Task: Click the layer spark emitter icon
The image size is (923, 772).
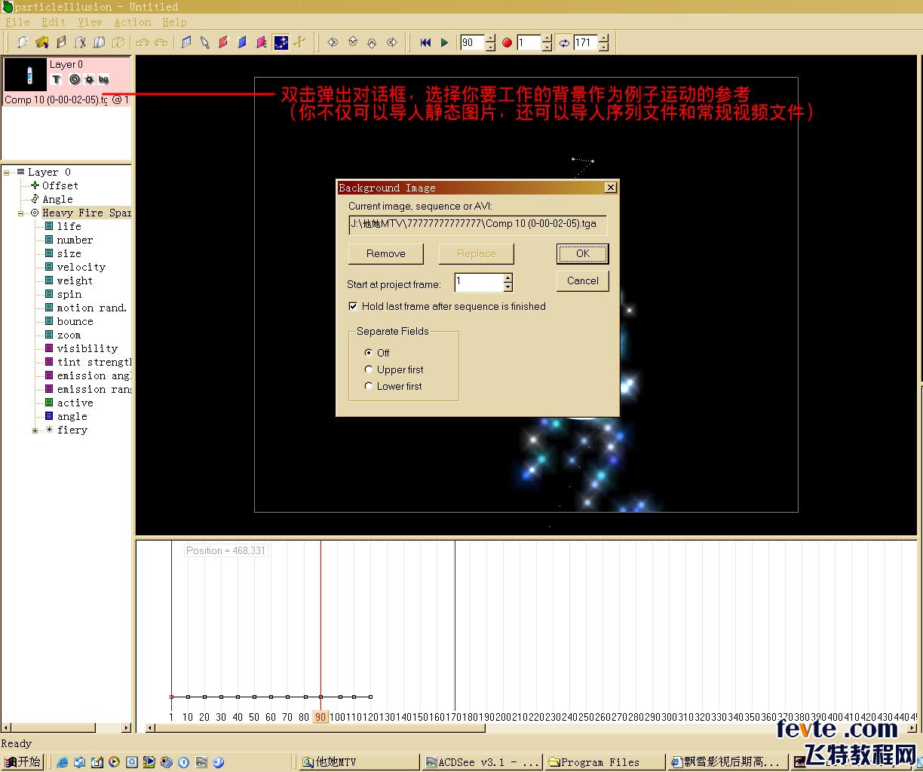Action: click(x=89, y=79)
